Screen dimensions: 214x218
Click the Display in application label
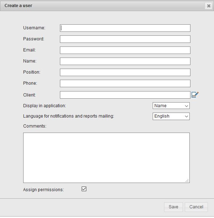click(45, 106)
